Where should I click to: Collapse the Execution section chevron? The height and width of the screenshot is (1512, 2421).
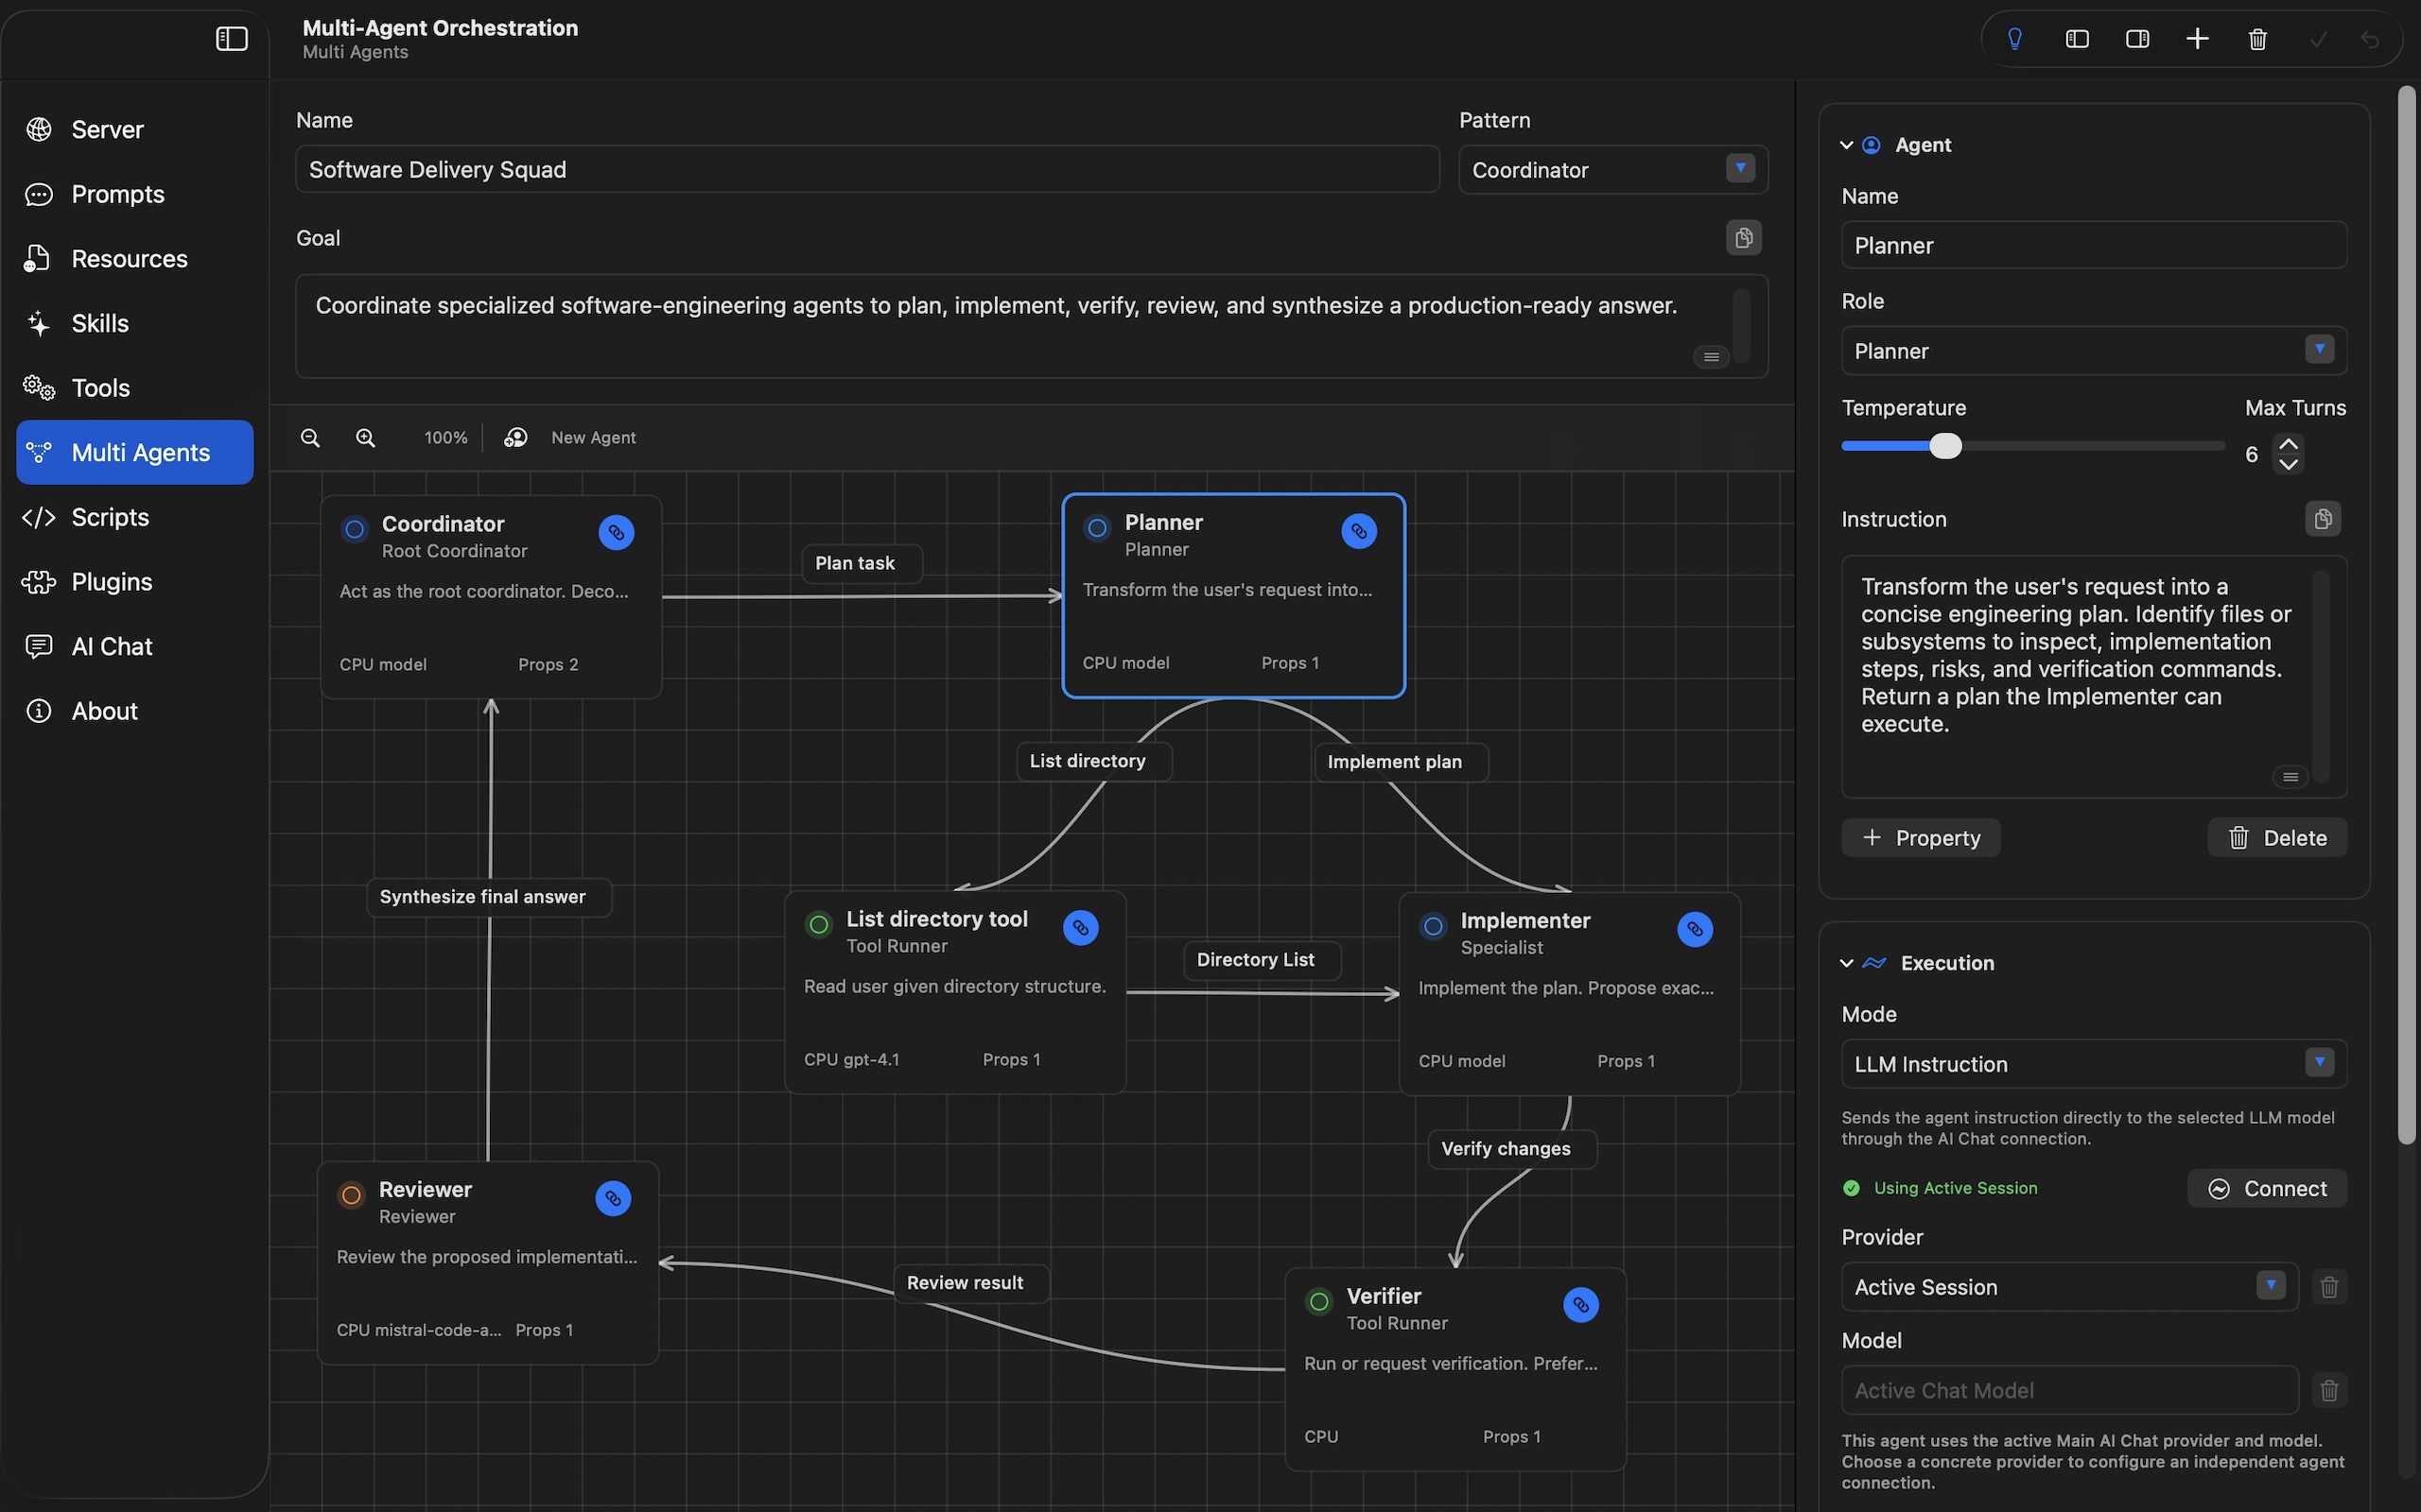[1847, 963]
